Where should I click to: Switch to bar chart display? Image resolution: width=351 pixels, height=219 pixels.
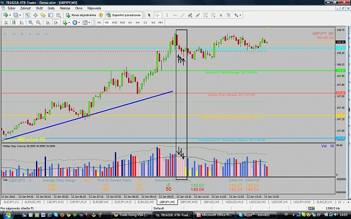point(6,22)
